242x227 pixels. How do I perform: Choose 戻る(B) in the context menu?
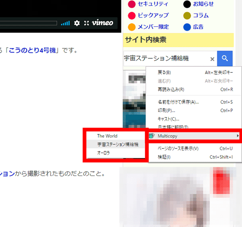(194, 73)
